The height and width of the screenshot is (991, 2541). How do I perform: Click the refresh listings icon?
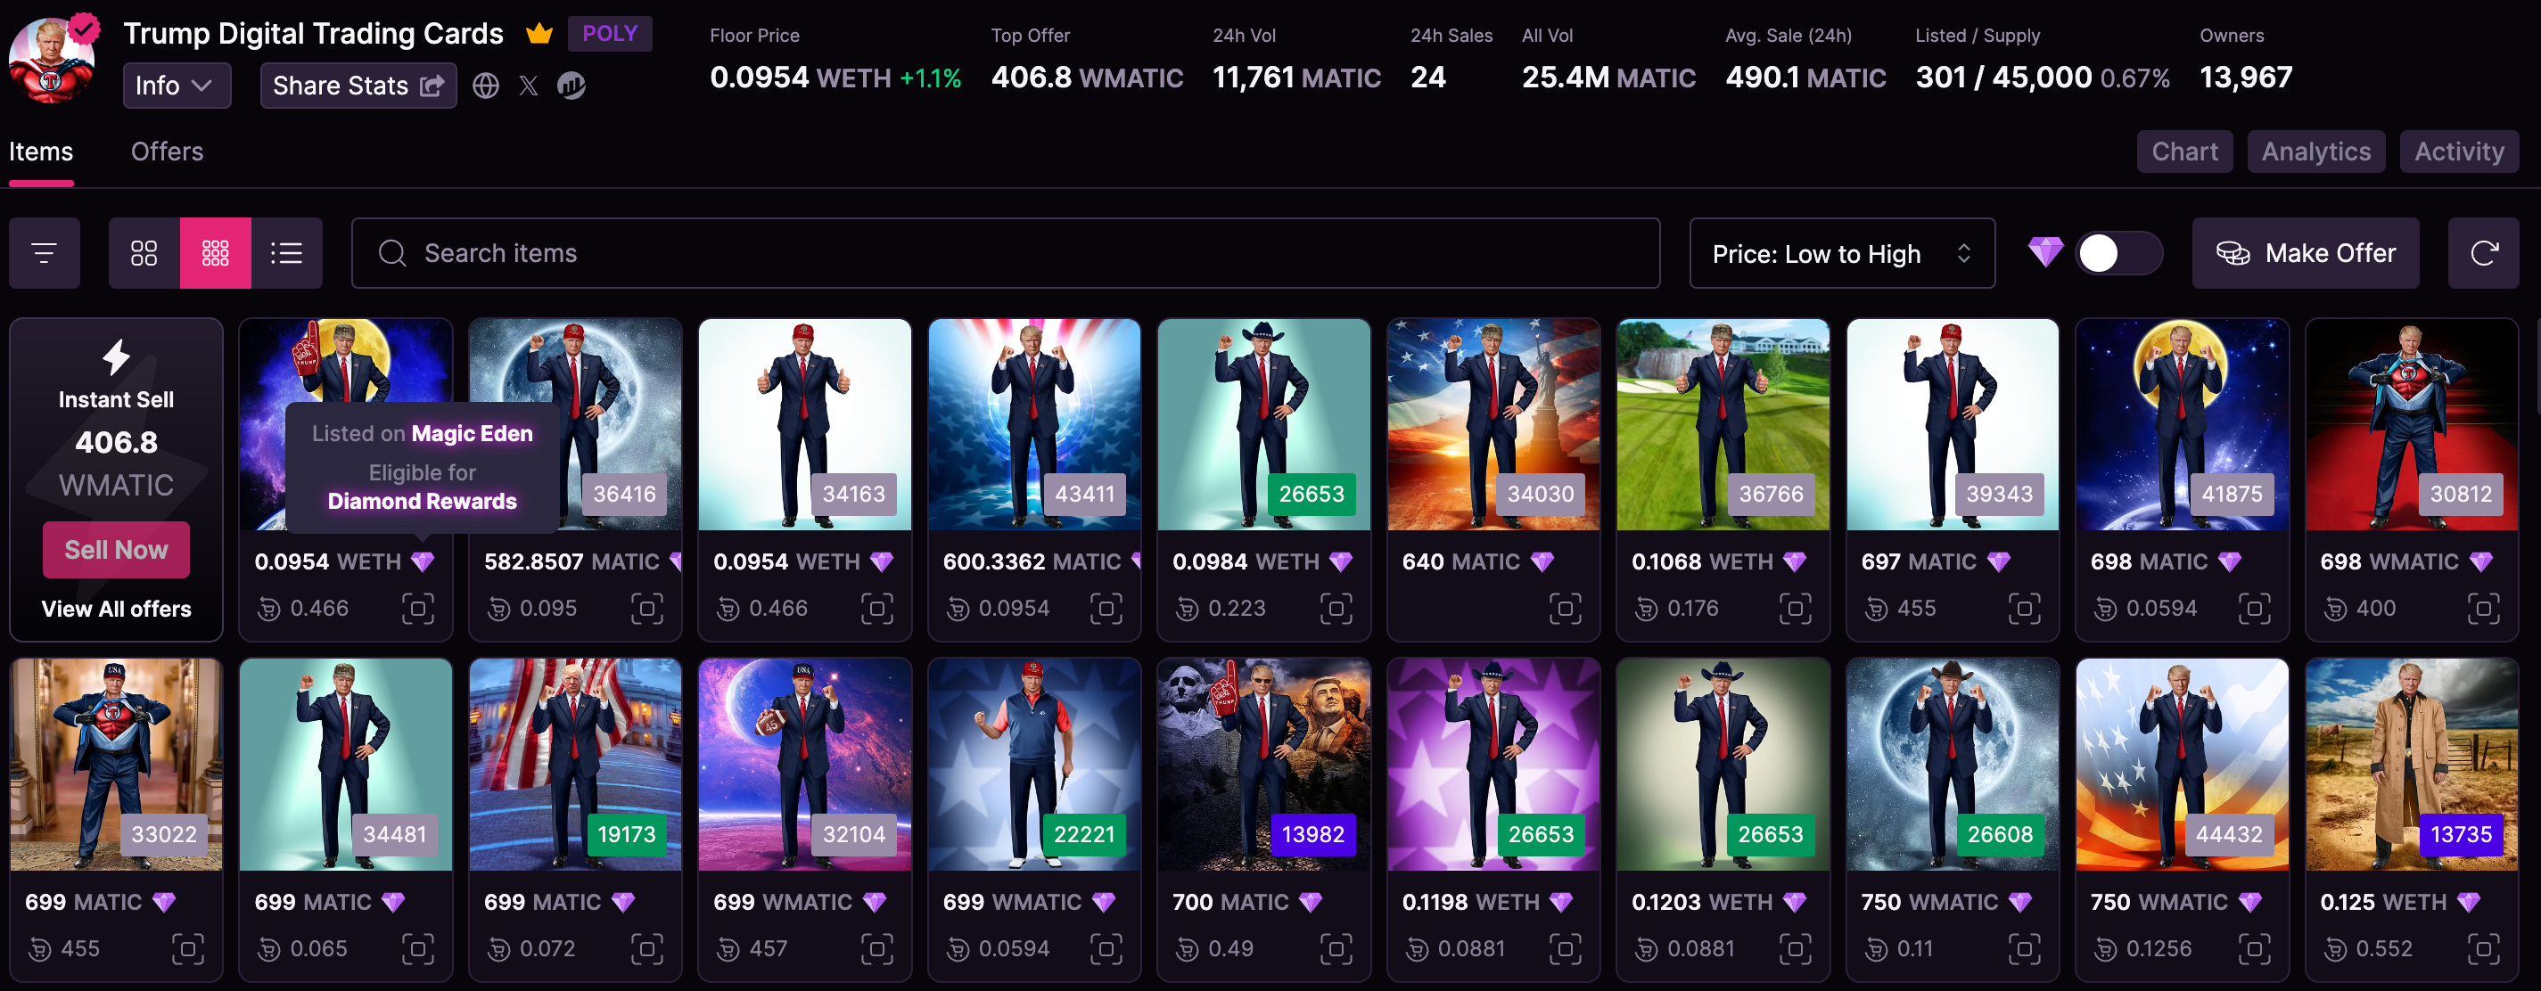(2483, 253)
